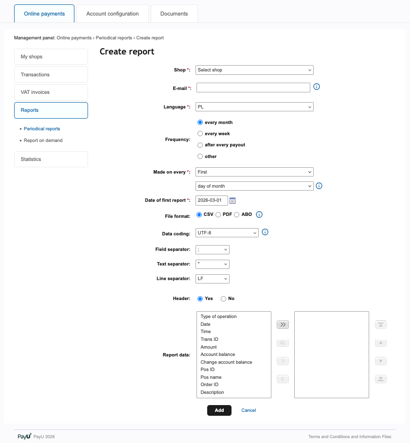Click the info icon next to Data coding

tap(265, 232)
